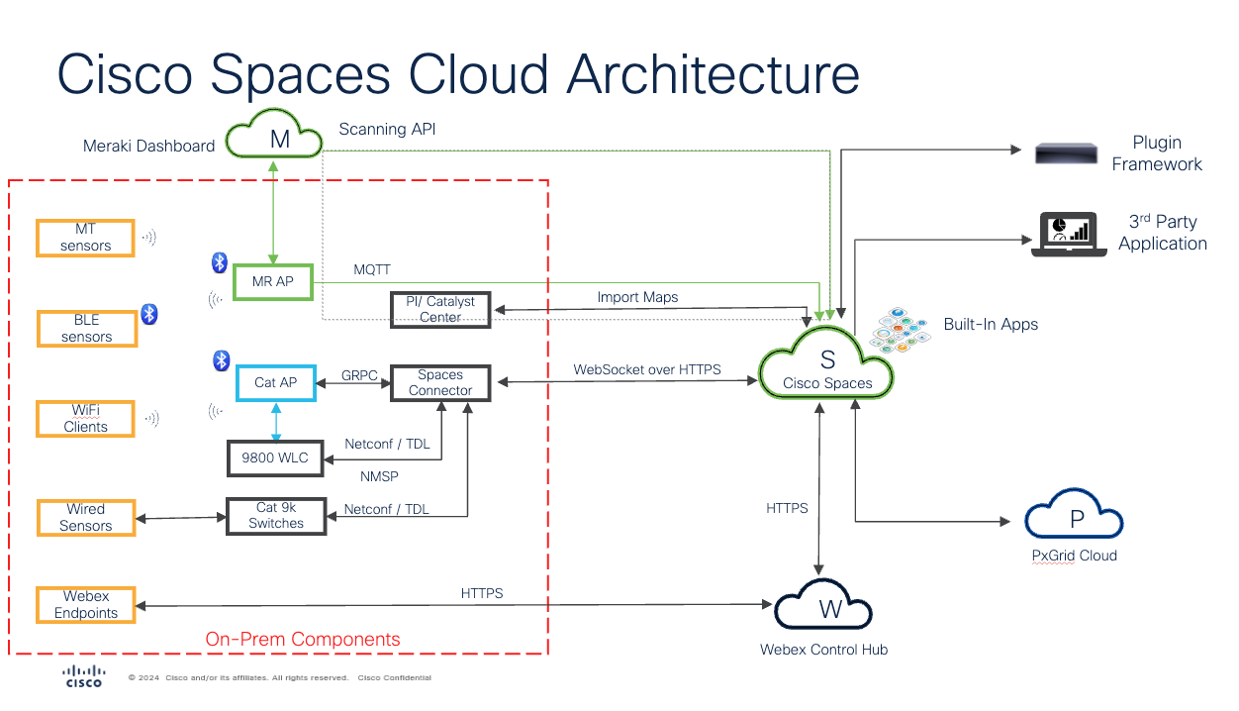Select the Wired Sensors box
Image resolution: width=1239 pixels, height=711 pixels.
pos(86,517)
